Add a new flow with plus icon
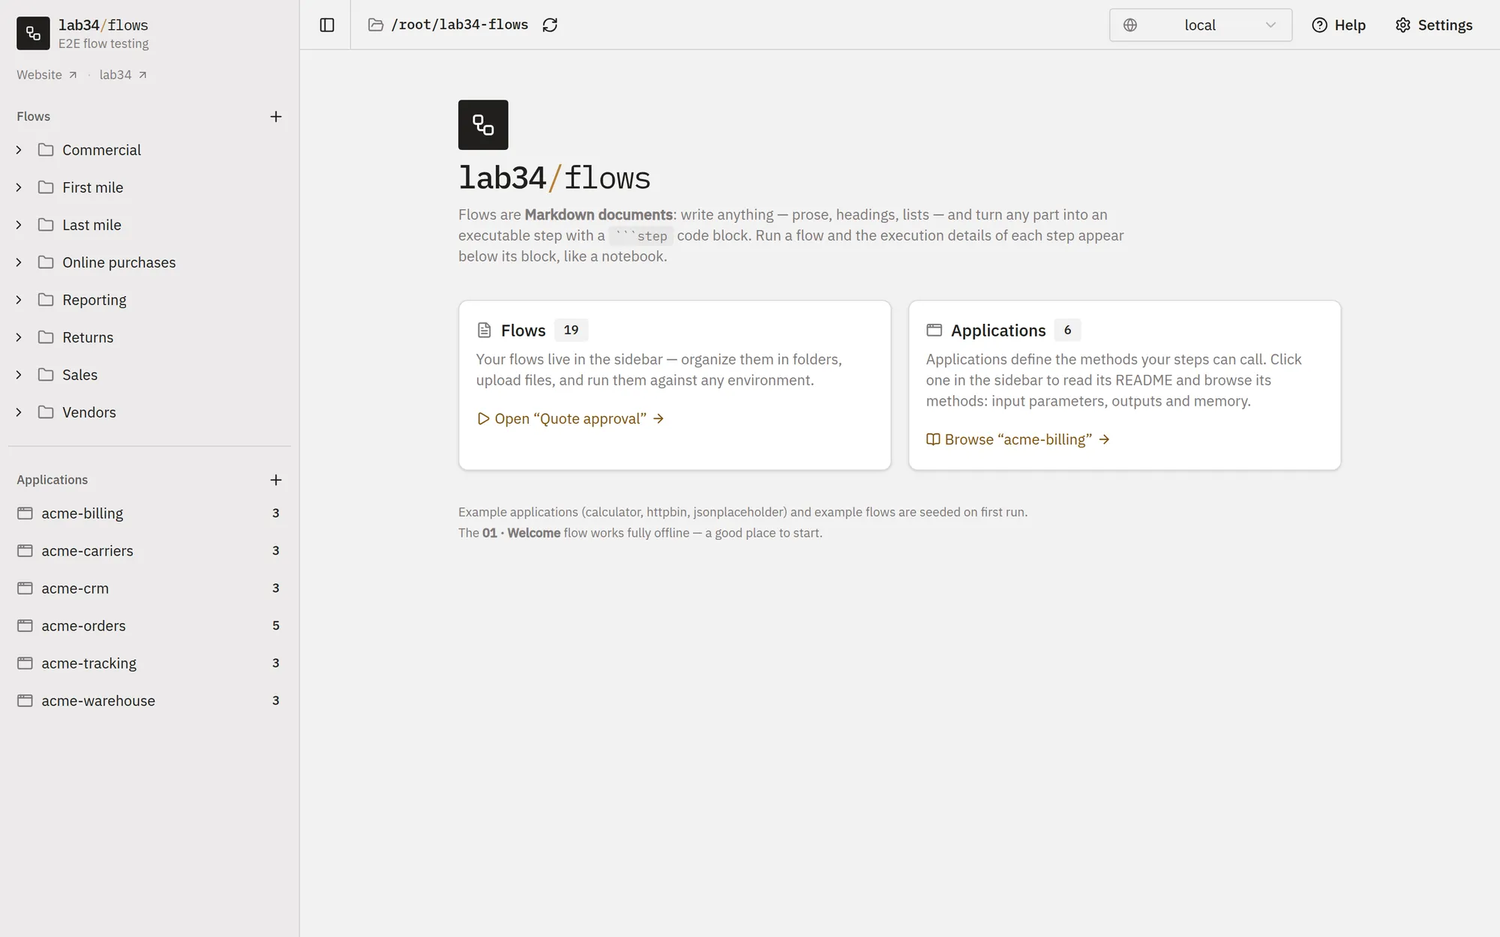 tap(276, 116)
